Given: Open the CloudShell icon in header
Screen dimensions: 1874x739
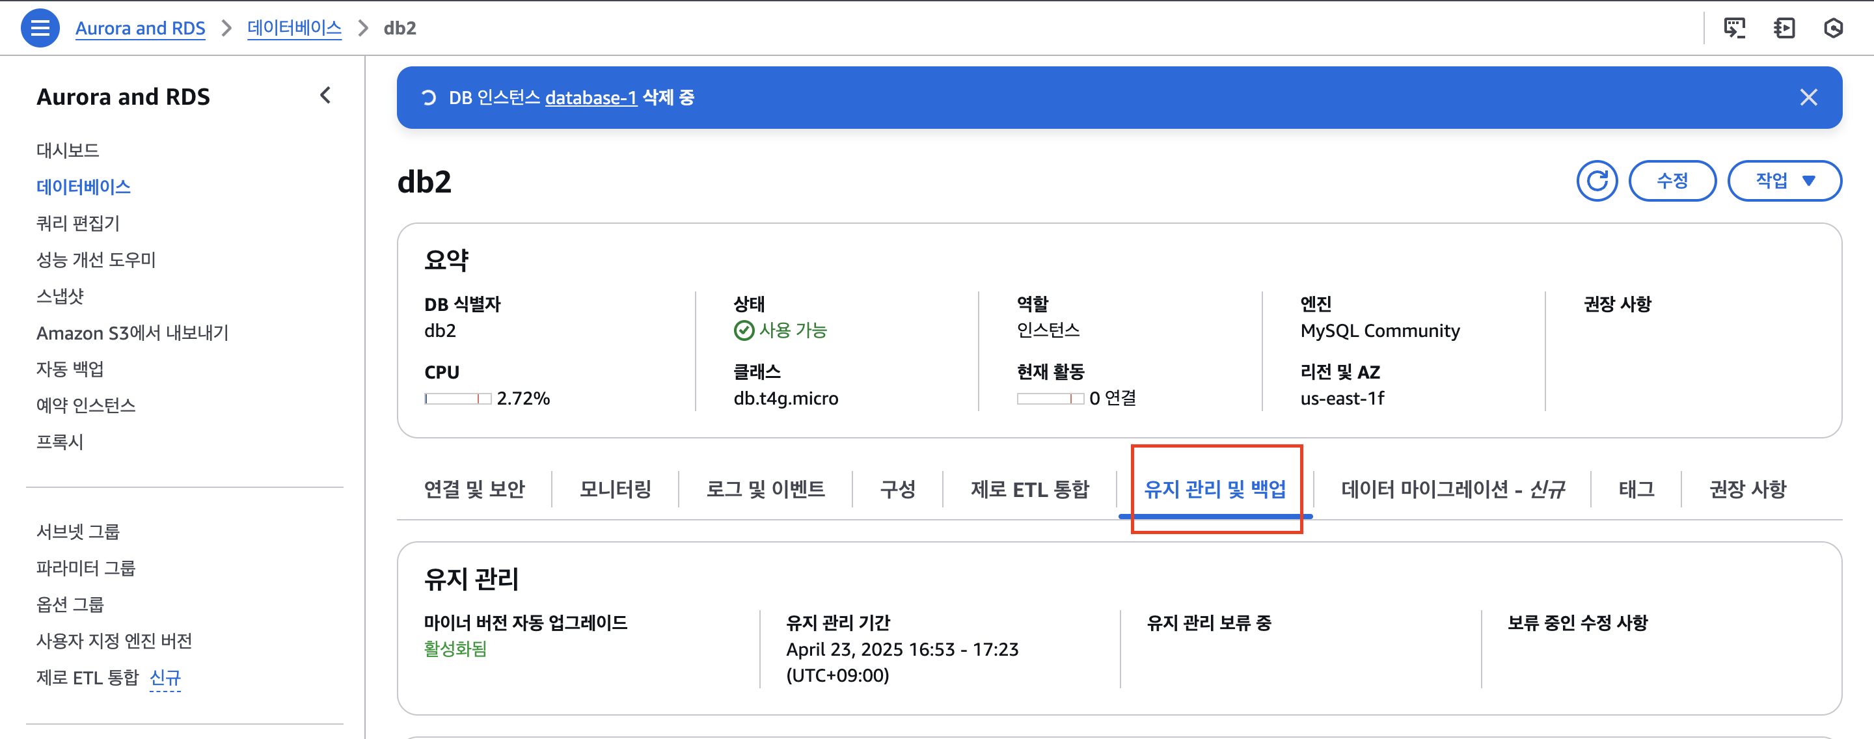Looking at the screenshot, I should pyautogui.click(x=1734, y=29).
